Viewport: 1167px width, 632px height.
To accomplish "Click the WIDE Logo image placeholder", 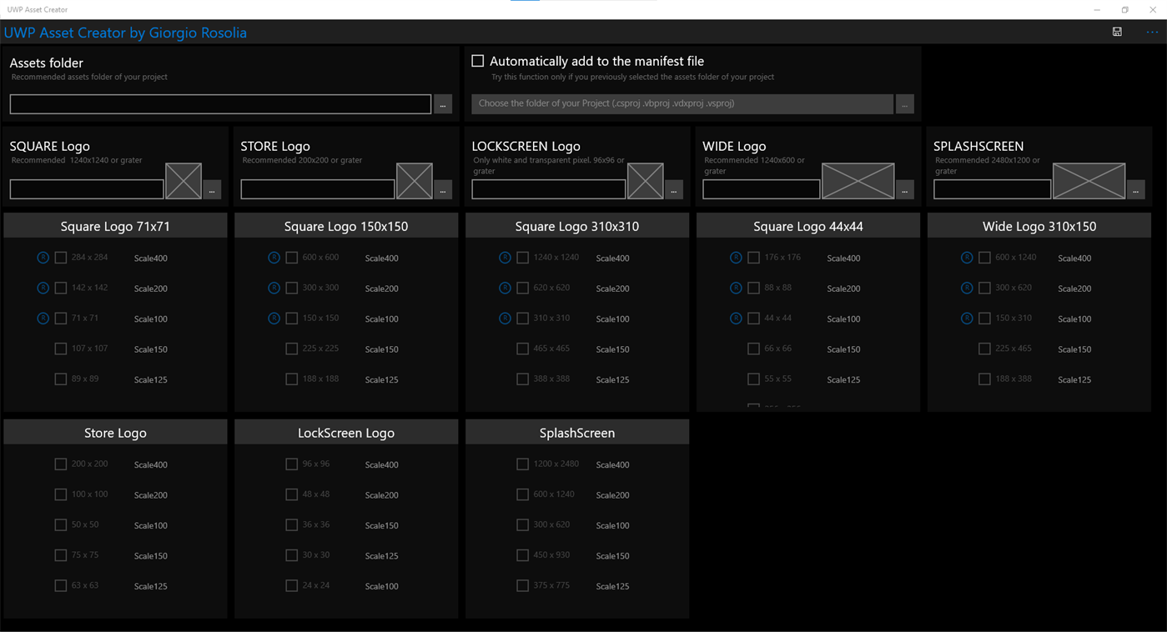I will 858,181.
